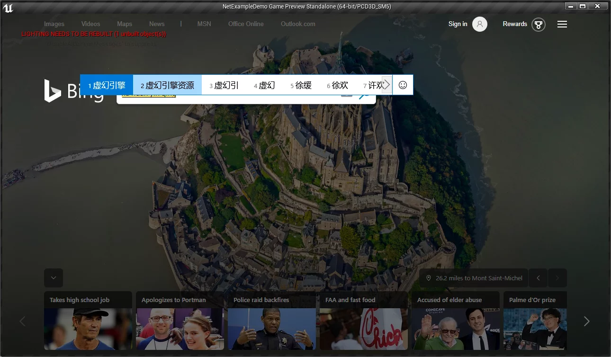Collapse the news strip with chevron-down button

point(54,278)
